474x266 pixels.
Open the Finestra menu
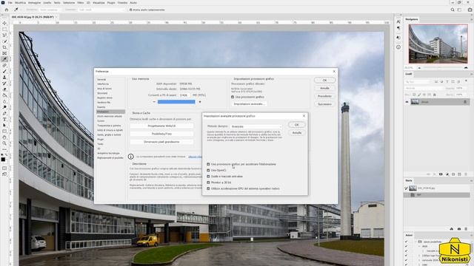[122, 3]
